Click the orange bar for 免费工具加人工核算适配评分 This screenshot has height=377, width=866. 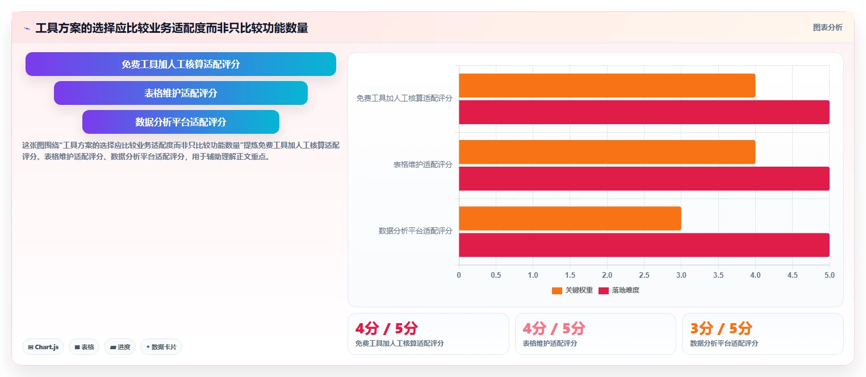pyautogui.click(x=607, y=86)
